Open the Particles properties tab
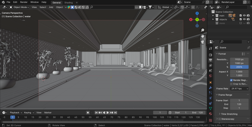Viewport: 252px width, 127px height. (210, 93)
